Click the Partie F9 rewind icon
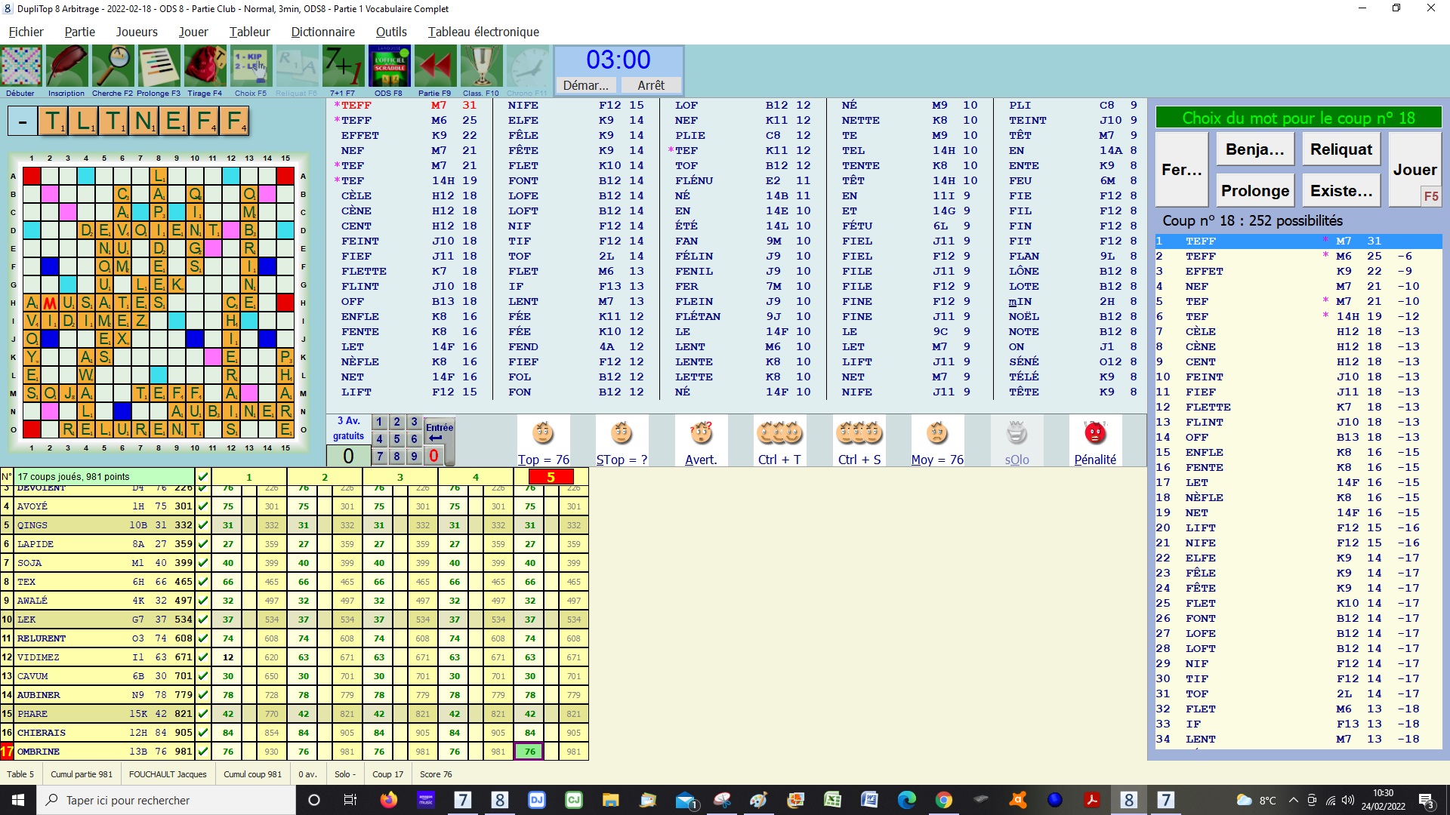 tap(435, 67)
